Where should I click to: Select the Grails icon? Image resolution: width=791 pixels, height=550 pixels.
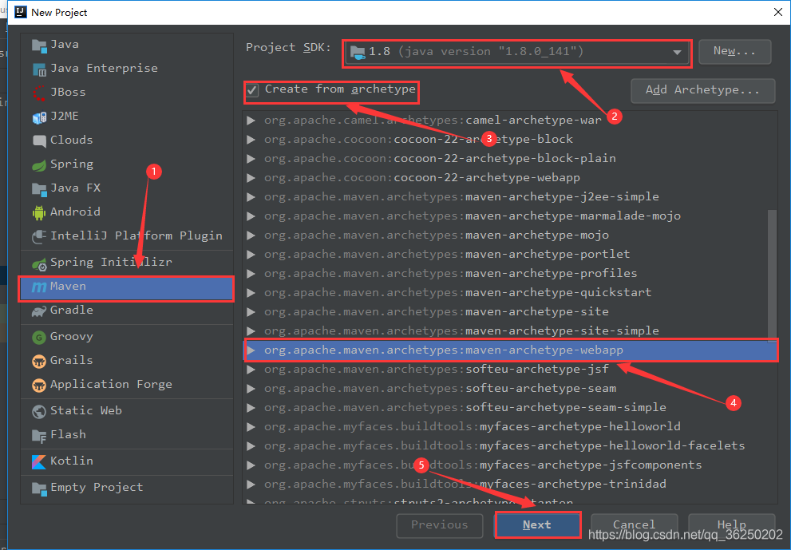[39, 362]
